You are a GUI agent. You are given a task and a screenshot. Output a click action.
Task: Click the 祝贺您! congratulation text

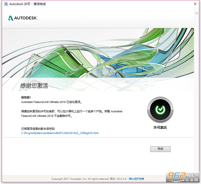26,97
